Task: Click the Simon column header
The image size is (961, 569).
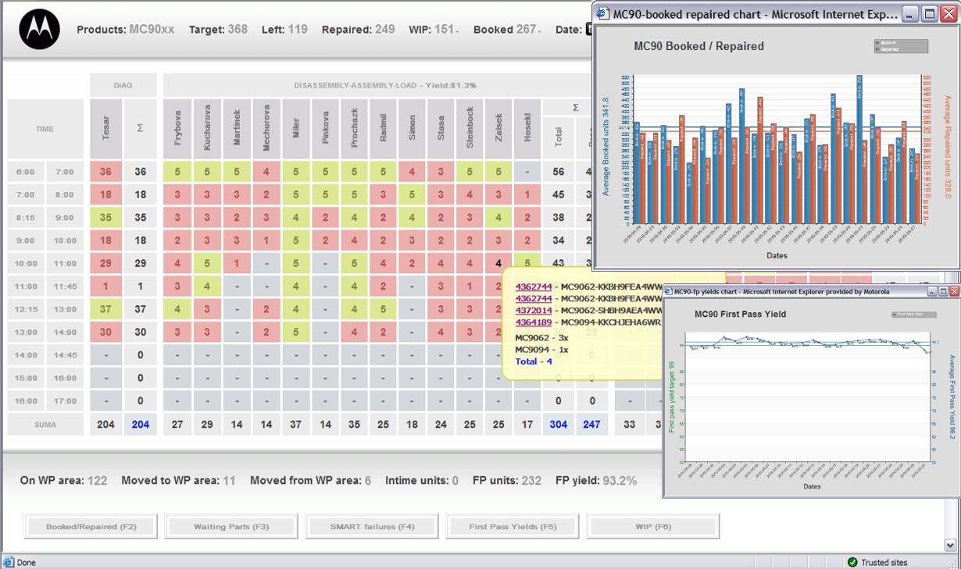Action: (413, 129)
